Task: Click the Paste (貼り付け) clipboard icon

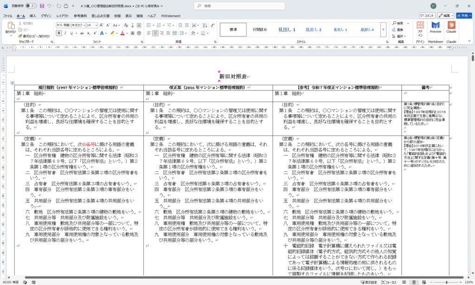Action: coord(11,26)
